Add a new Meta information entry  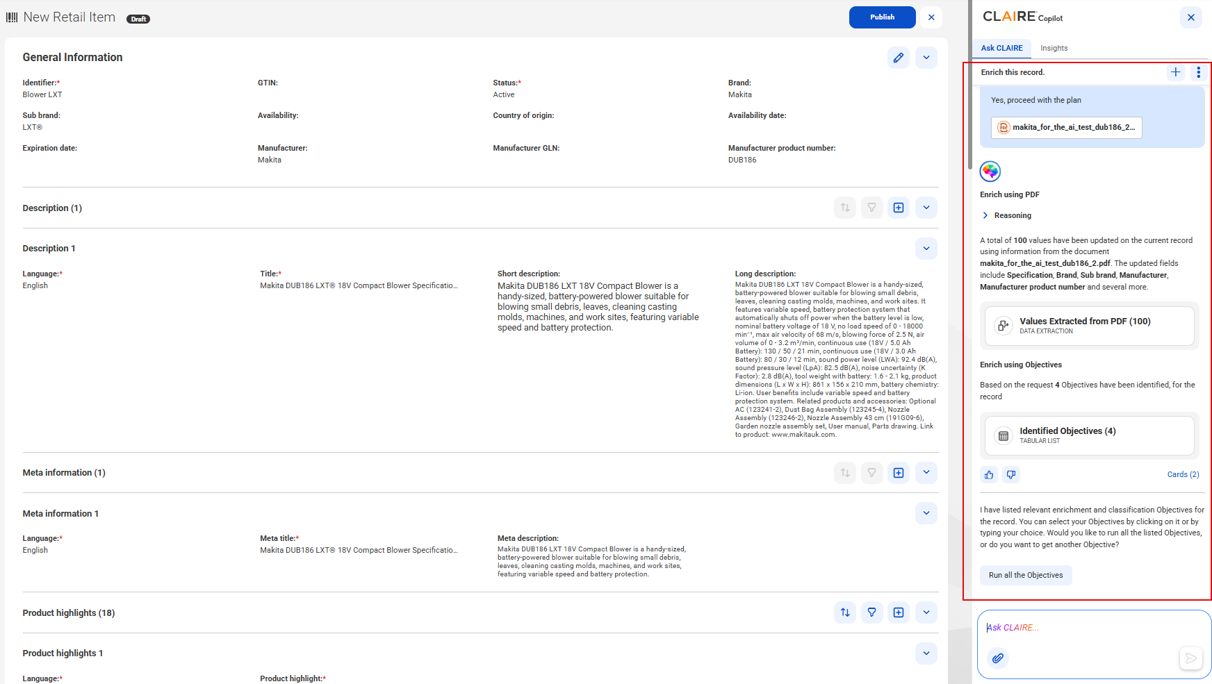pyautogui.click(x=899, y=473)
